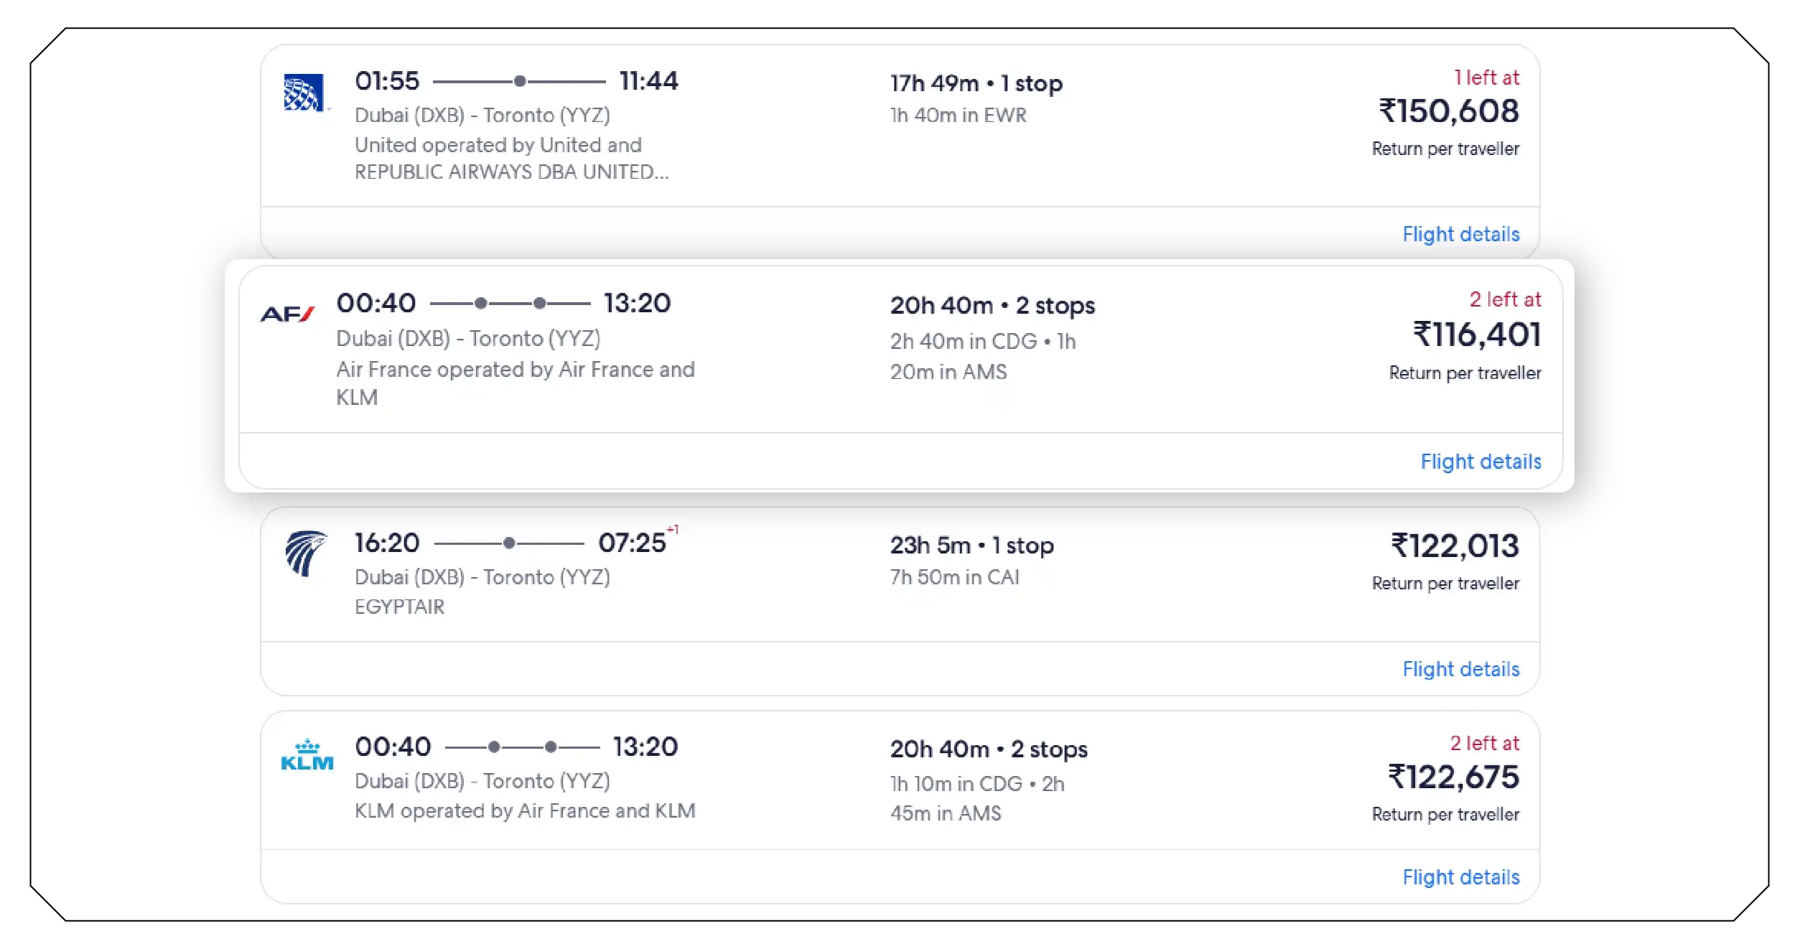The image size is (1800, 949).
Task: Click the ₹122,013 EGYPTAIR price
Action: (x=1452, y=546)
